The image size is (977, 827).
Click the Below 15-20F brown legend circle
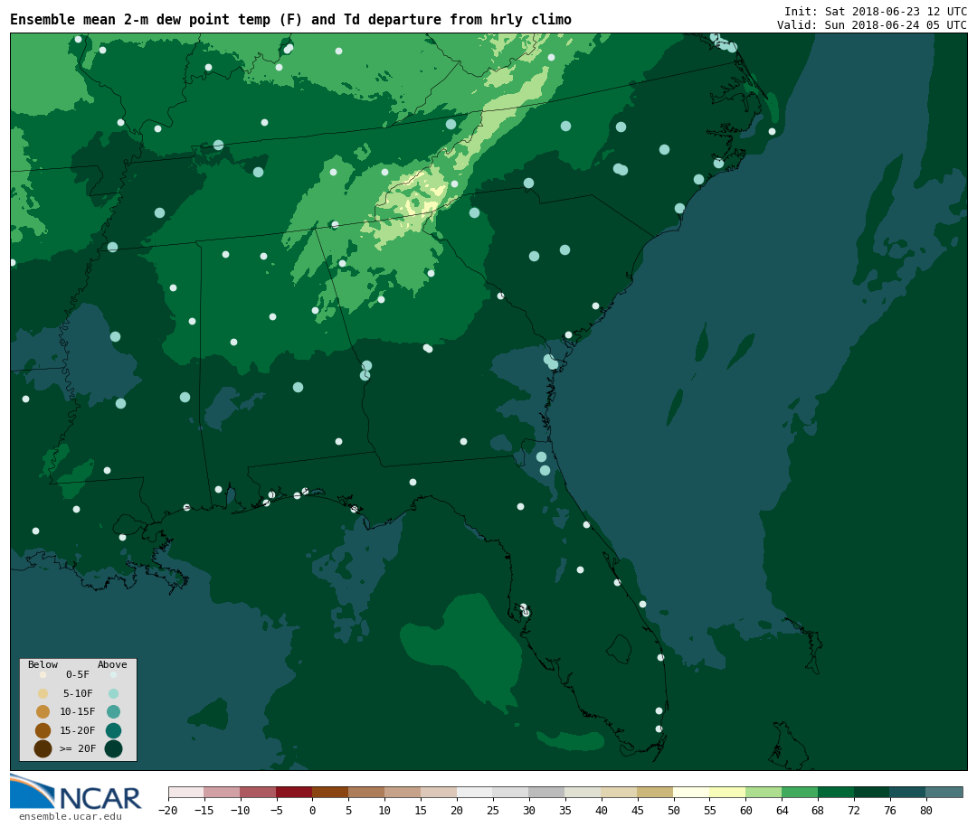click(43, 730)
